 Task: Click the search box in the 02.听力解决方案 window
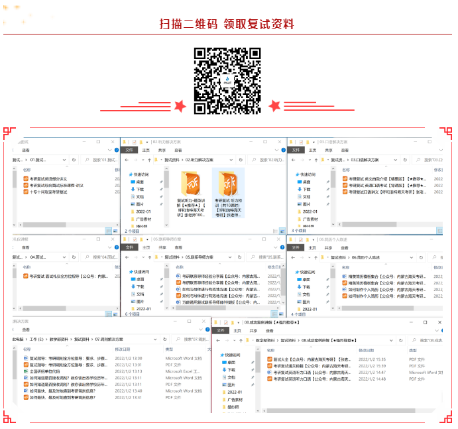pyautogui.click(x=266, y=160)
